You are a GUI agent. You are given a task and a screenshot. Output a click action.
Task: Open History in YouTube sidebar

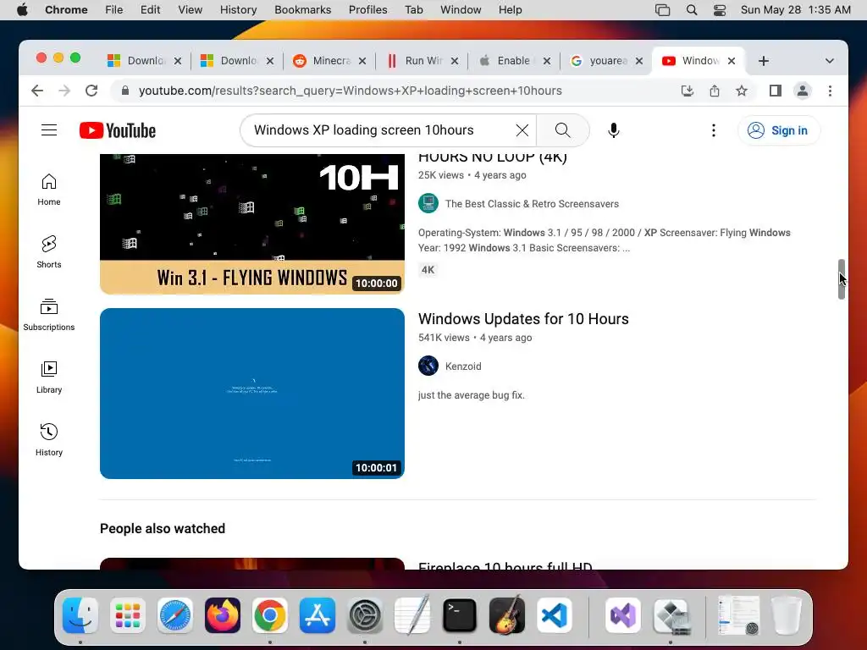pyautogui.click(x=49, y=439)
